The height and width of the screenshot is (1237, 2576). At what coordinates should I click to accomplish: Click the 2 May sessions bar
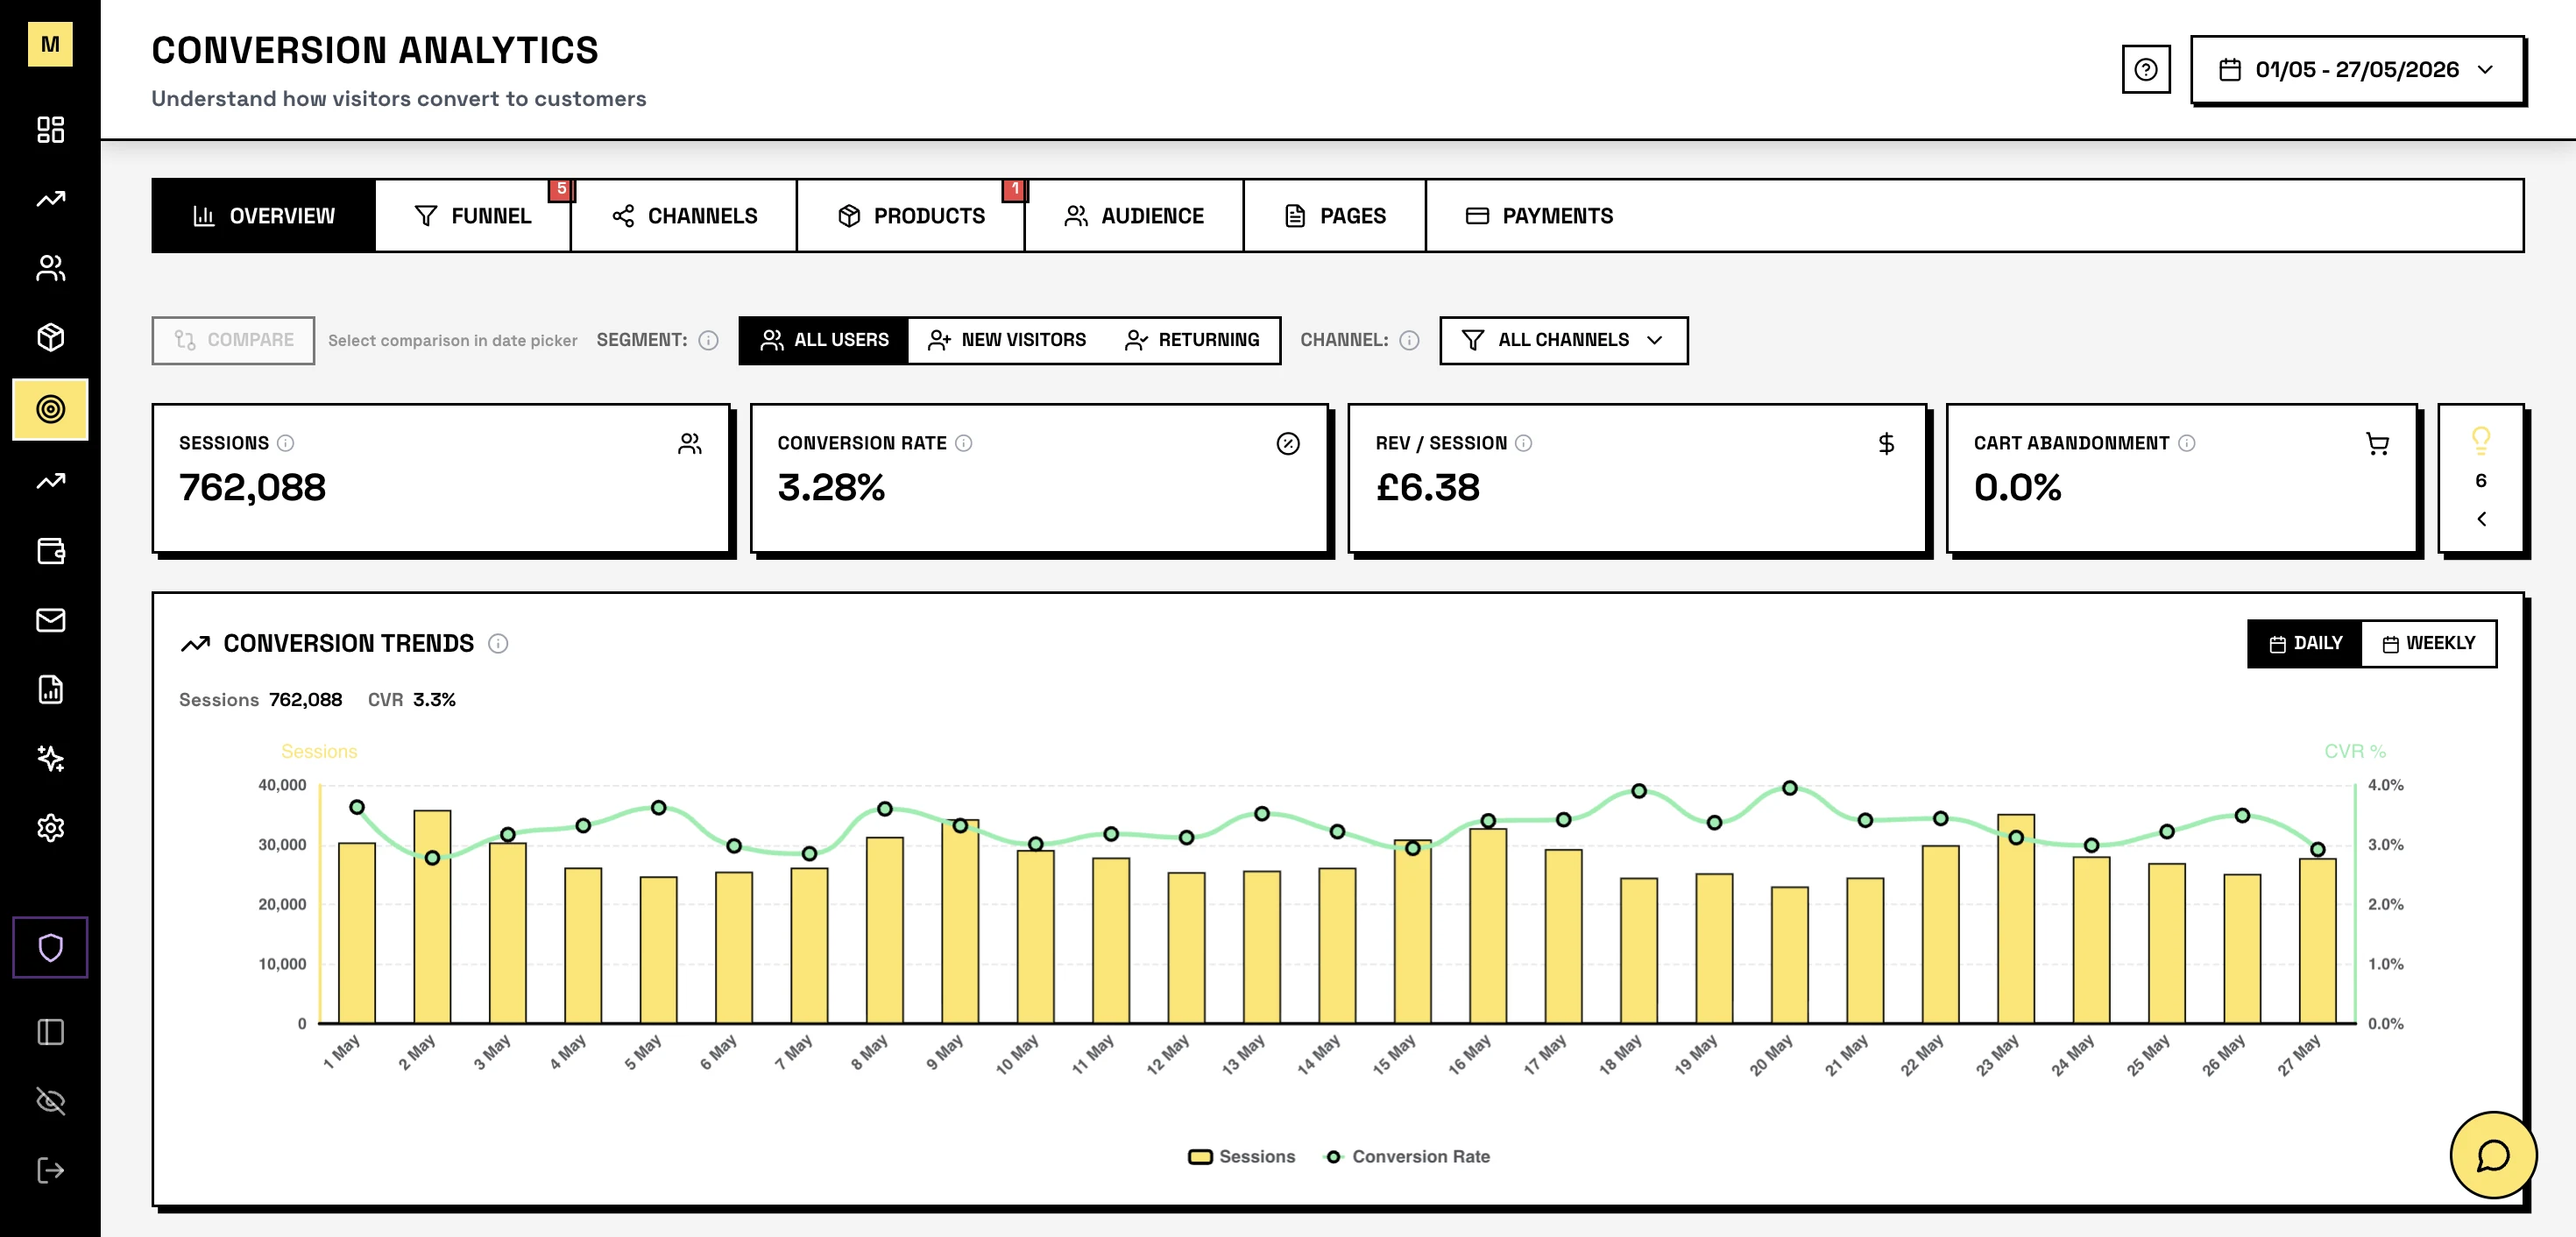pyautogui.click(x=432, y=916)
